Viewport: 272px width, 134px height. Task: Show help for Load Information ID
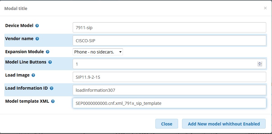(x=51, y=88)
